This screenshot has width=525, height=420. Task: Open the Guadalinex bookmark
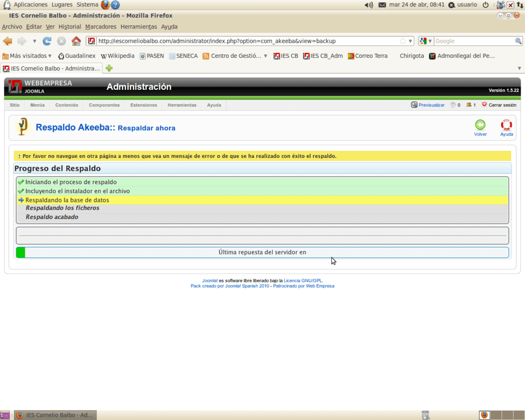coord(77,56)
